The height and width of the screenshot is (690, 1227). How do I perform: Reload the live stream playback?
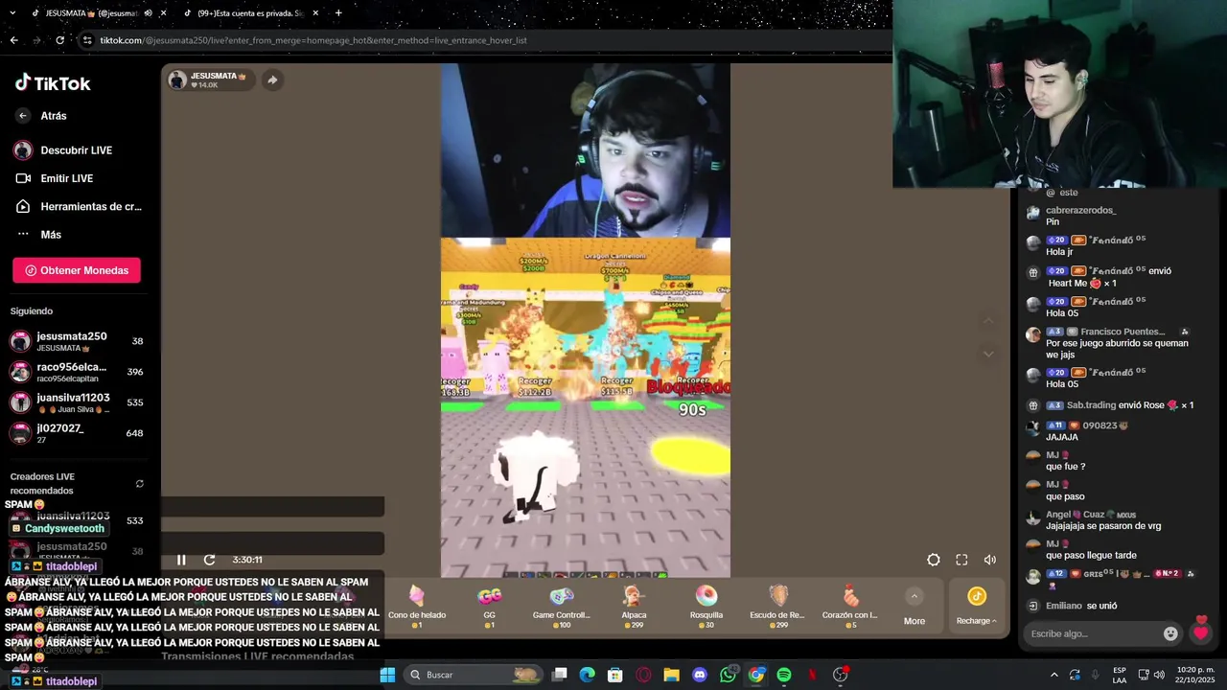(209, 560)
